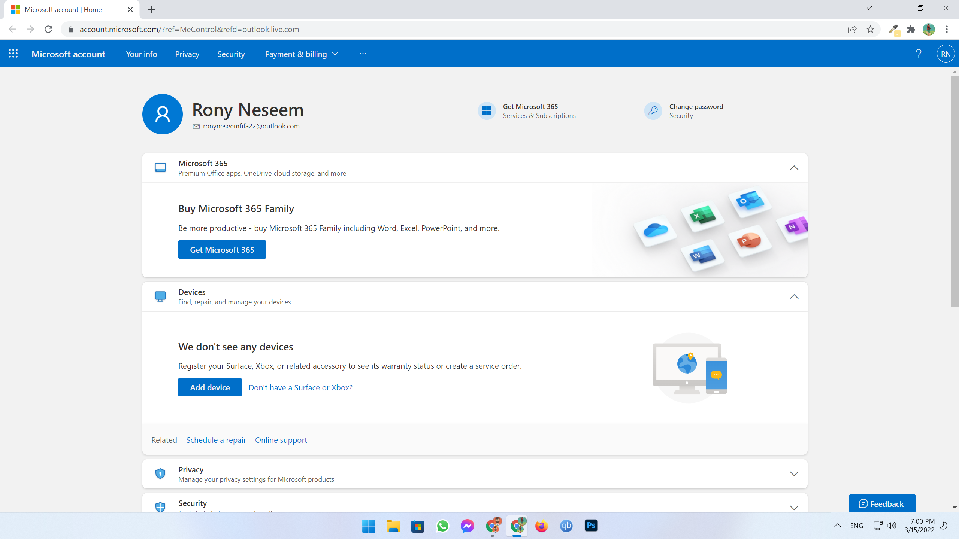
Task: Open File Explorer from the taskbar
Action: click(x=393, y=526)
